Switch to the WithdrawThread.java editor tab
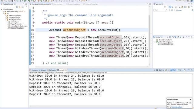This screenshot has width=194, height=109. click(92, 4)
